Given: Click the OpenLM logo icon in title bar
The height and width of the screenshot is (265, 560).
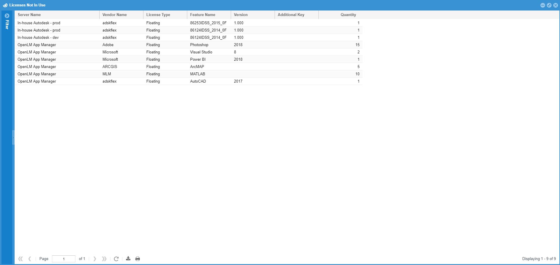Looking at the screenshot, I should coord(5,5).
